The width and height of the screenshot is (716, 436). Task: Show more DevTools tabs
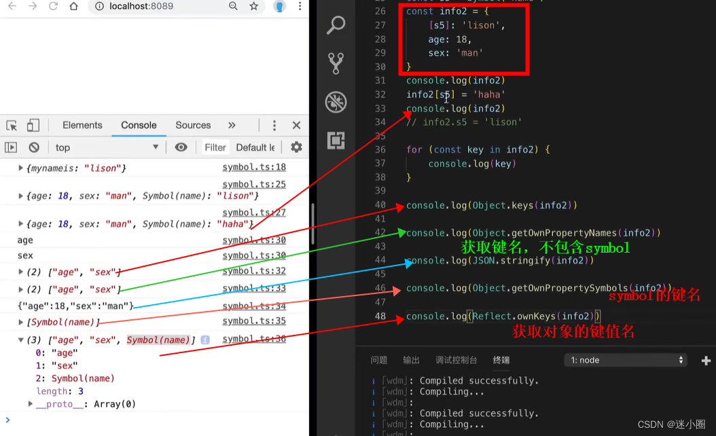(232, 125)
